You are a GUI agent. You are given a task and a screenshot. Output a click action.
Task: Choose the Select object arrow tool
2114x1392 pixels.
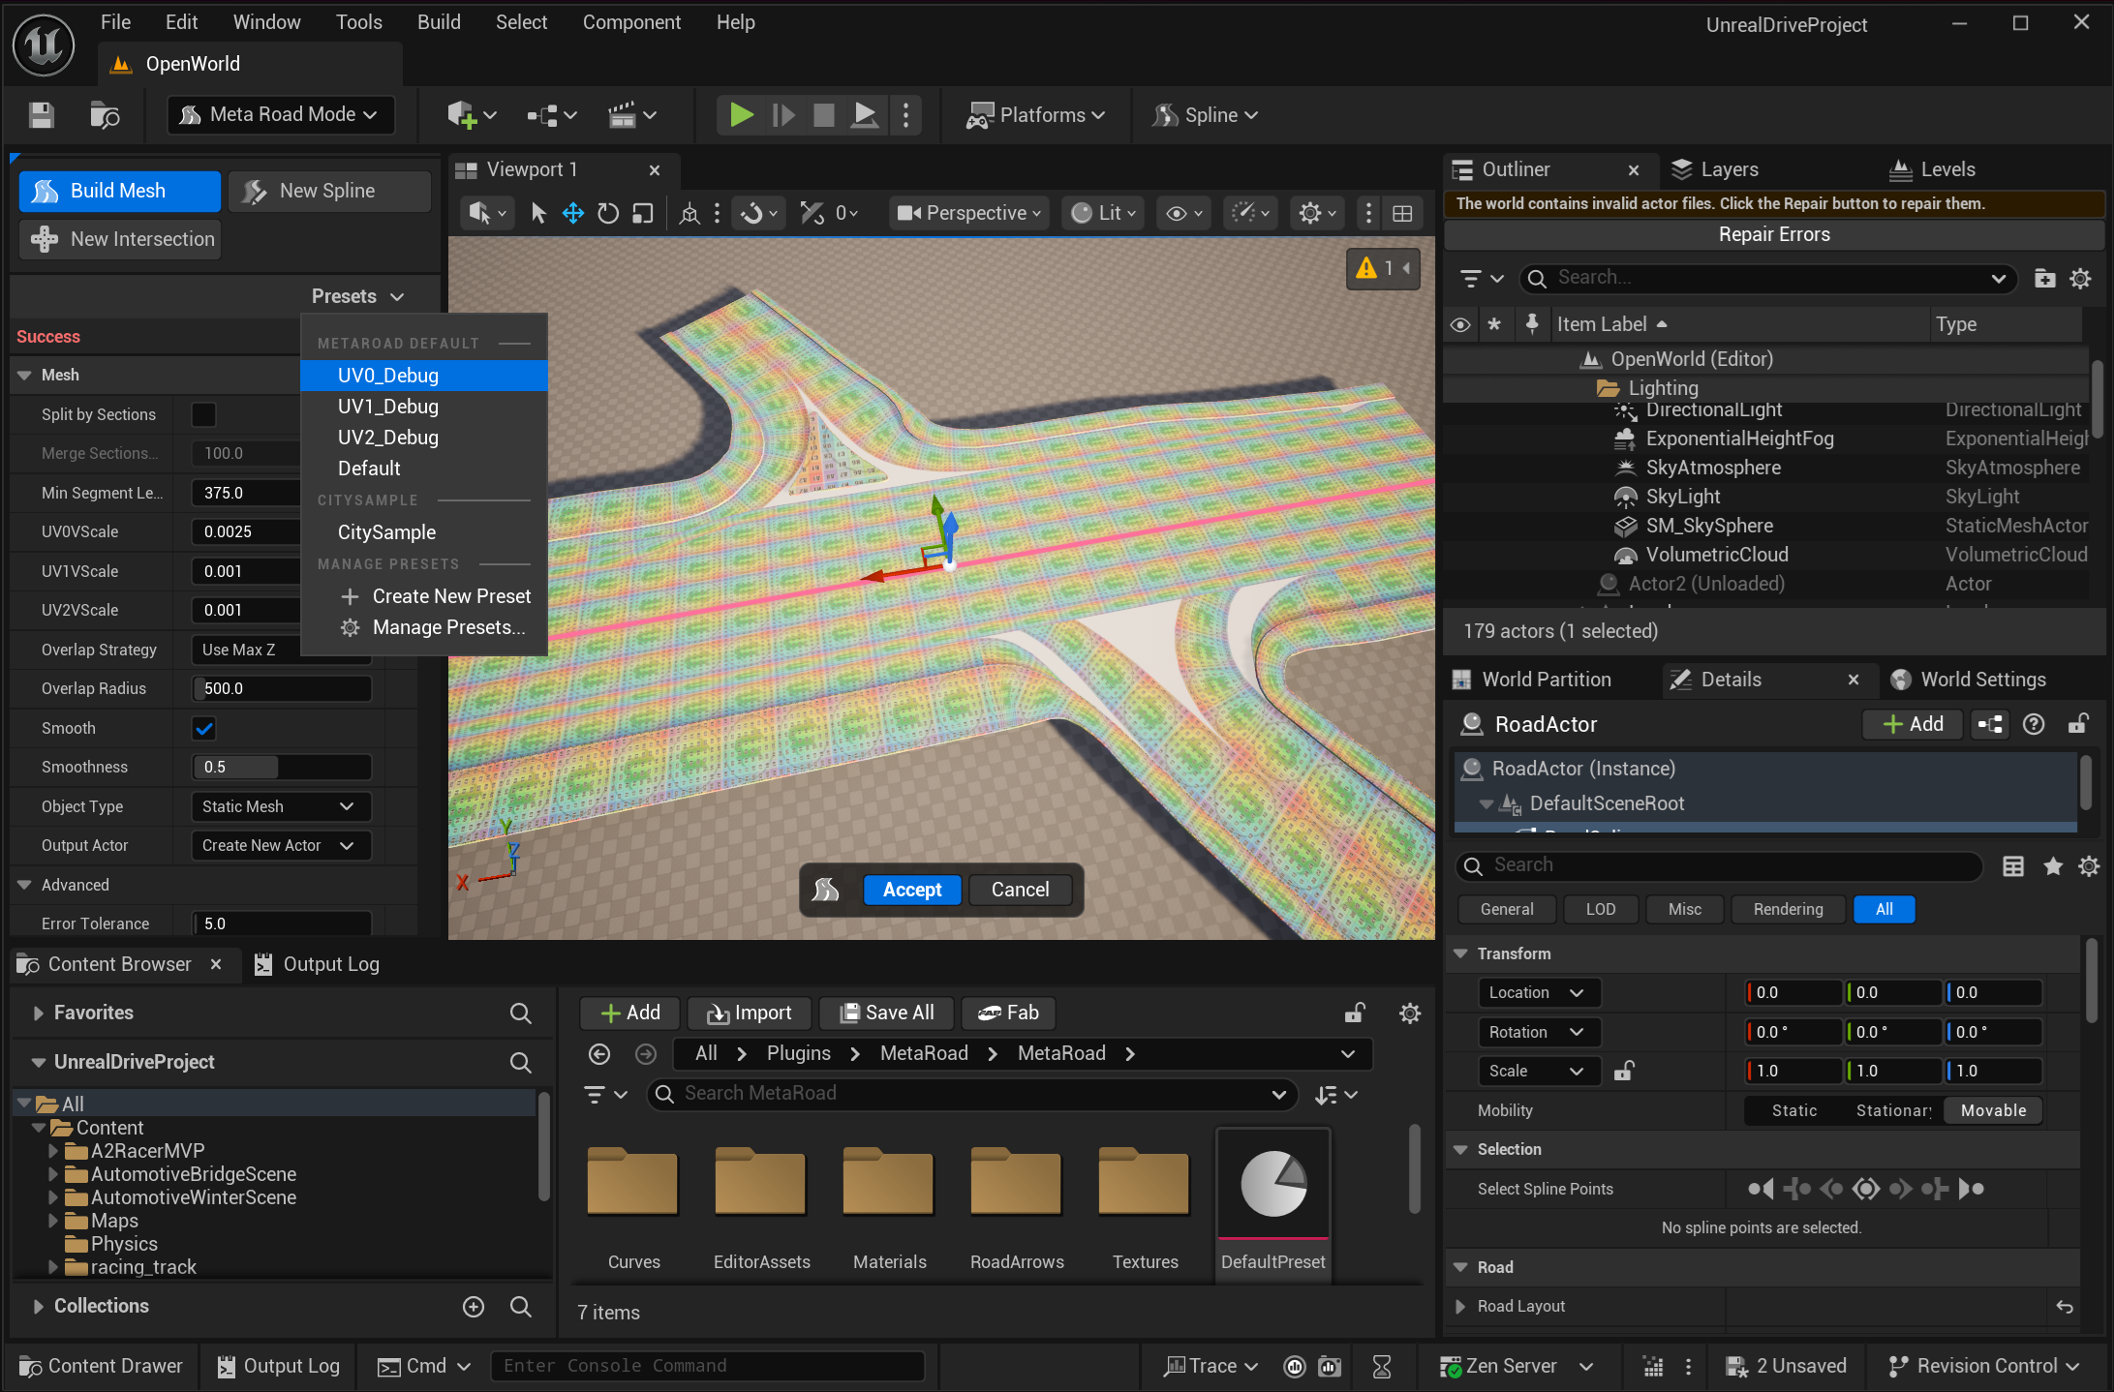539,213
